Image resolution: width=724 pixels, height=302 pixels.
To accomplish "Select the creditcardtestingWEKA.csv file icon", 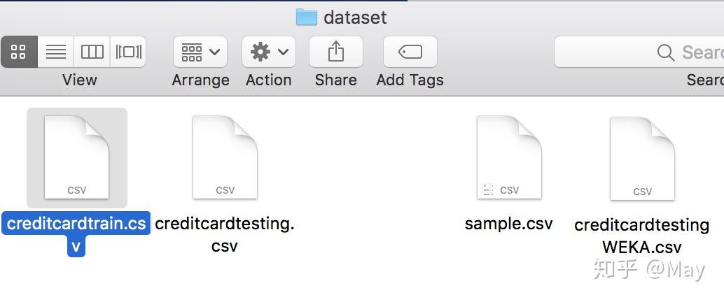I will pos(642,159).
